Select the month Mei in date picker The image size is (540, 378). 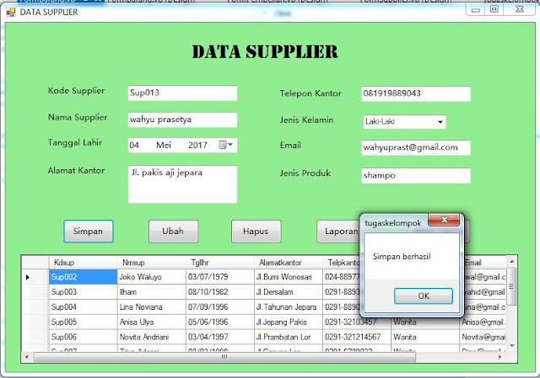pyautogui.click(x=164, y=146)
